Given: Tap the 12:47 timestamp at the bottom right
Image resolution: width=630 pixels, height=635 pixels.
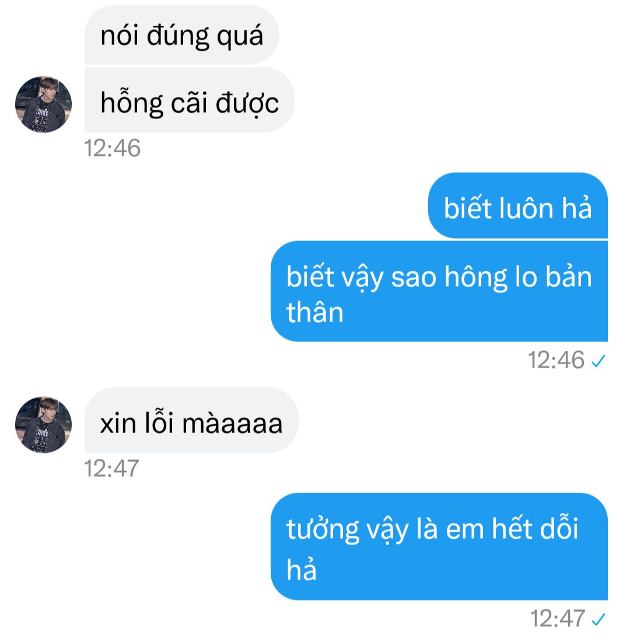Looking at the screenshot, I should [x=558, y=619].
